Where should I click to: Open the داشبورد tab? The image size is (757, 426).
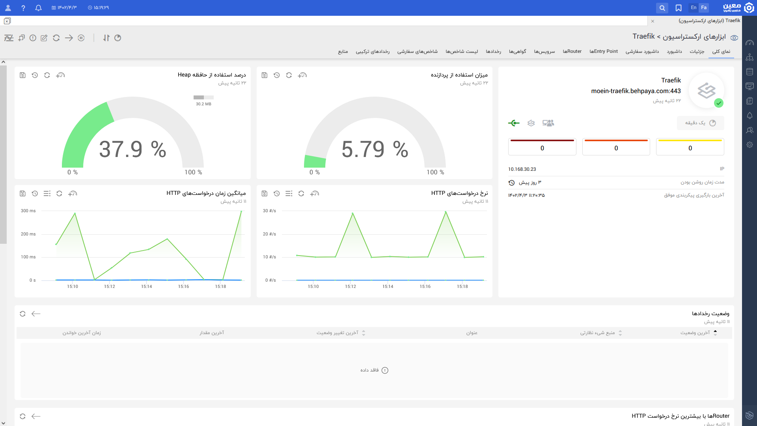(674, 51)
